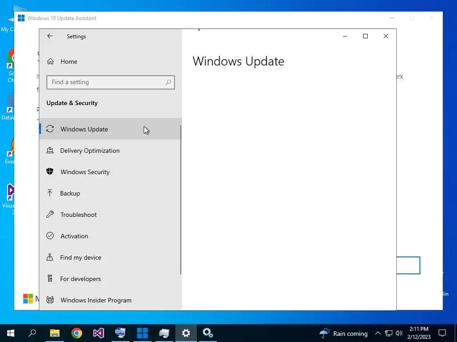Viewport: 457px width, 342px height.
Task: Open the Rain coming weather widget
Action: point(343,333)
